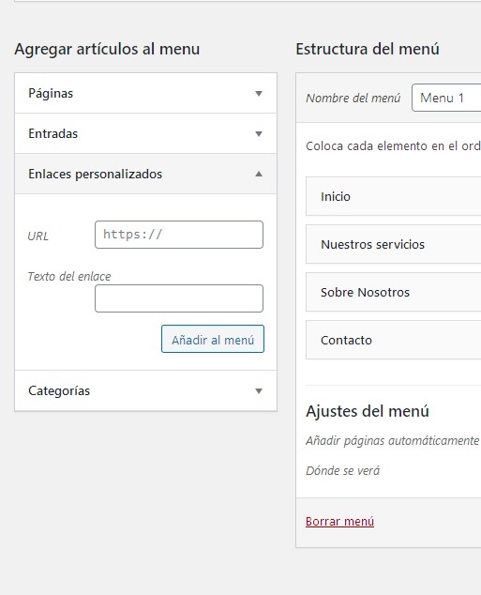Image resolution: width=481 pixels, height=595 pixels.
Task: Expand the Categorías section arrow
Action: 259,390
